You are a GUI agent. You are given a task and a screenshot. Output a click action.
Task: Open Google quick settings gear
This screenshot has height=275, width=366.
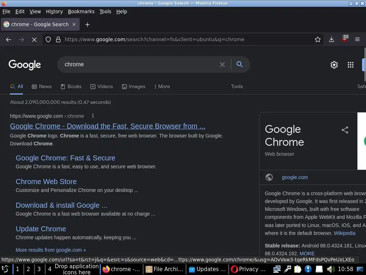click(334, 65)
